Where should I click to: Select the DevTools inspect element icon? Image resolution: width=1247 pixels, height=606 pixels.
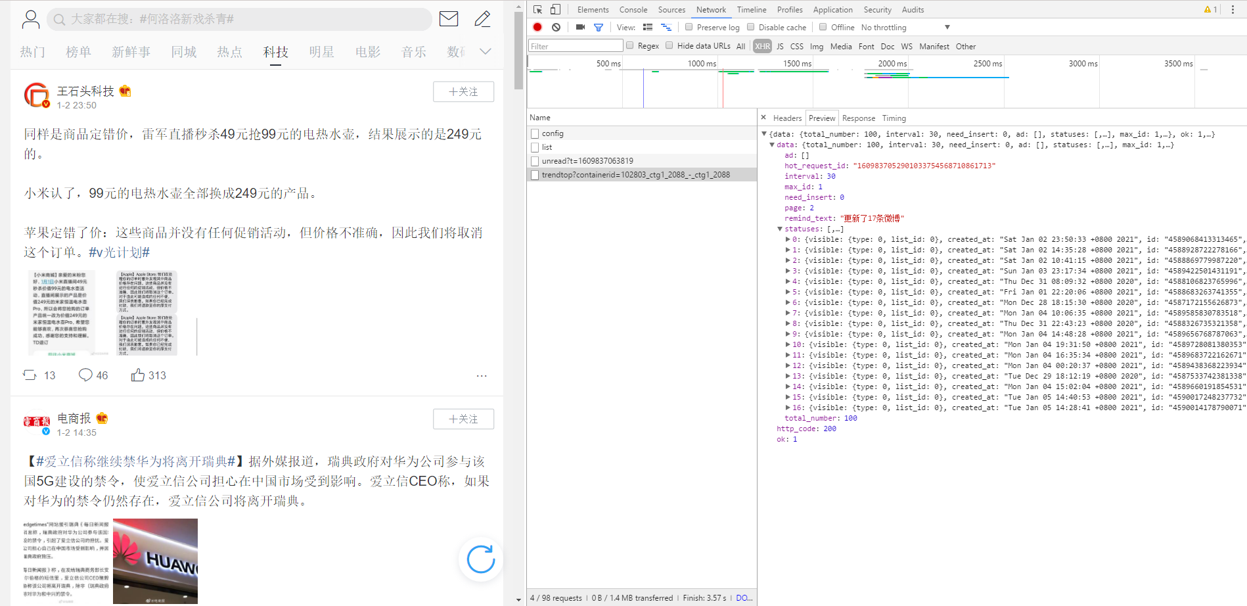click(537, 9)
